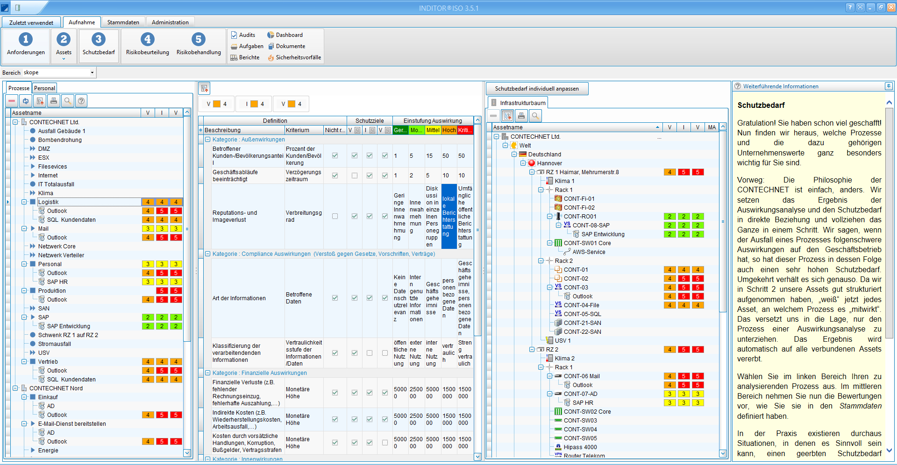Toggle 'Nicht relevant' checkbox for Reputations- und Imageverlust
This screenshot has width=897, height=465.
coord(335,216)
